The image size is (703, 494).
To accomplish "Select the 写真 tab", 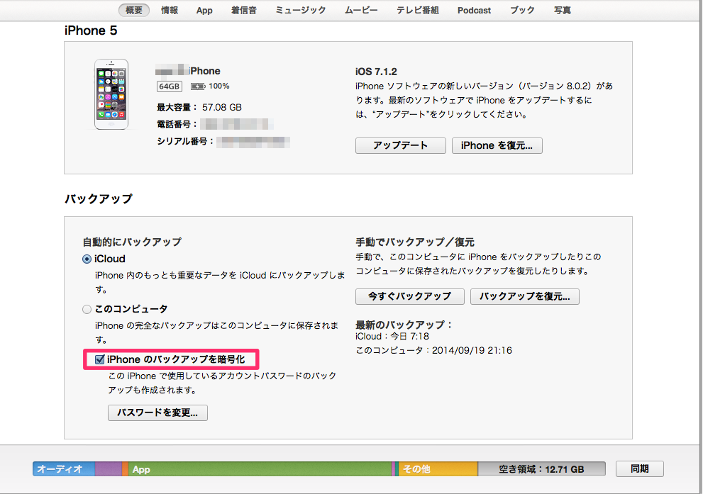I will [x=563, y=10].
